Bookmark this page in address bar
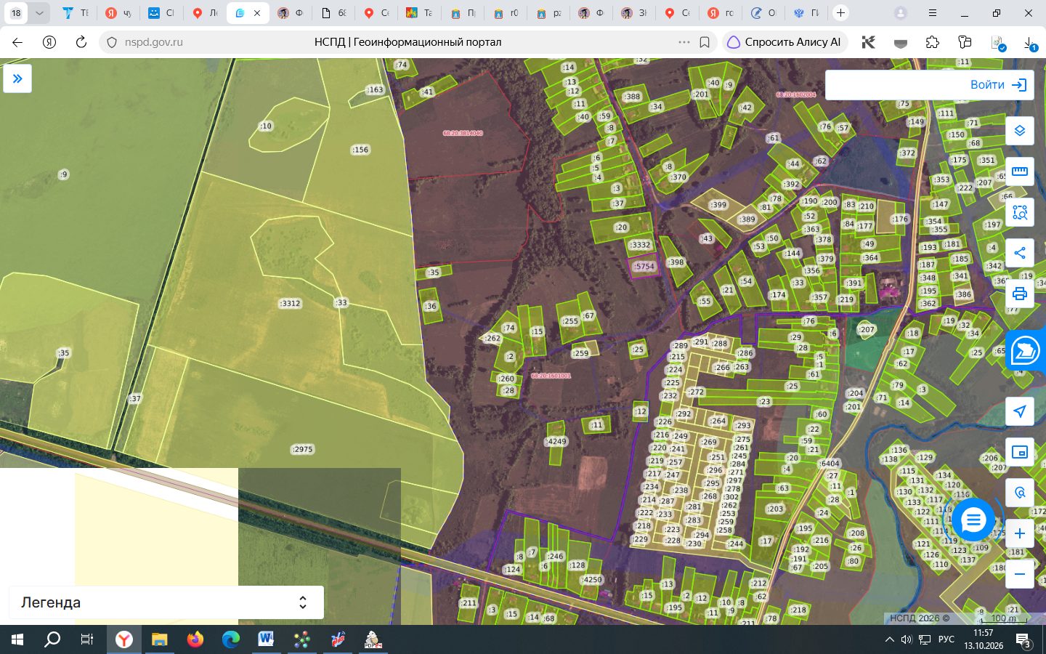This screenshot has width=1046, height=654. [x=705, y=42]
